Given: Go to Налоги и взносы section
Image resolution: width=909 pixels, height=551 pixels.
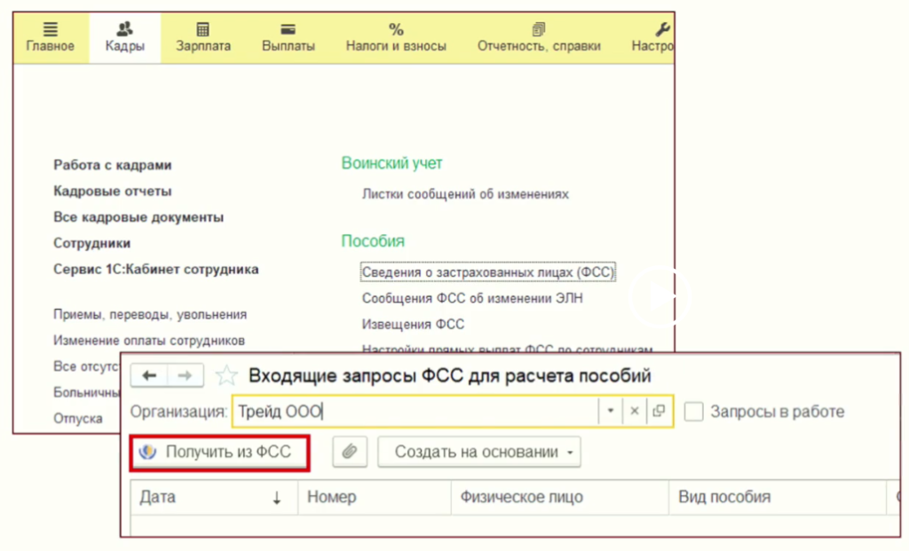Looking at the screenshot, I should [396, 37].
